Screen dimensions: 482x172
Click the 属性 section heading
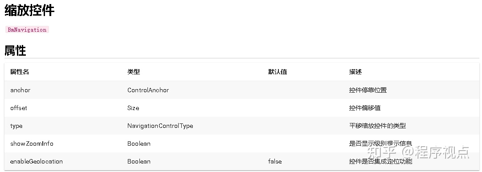[15, 50]
